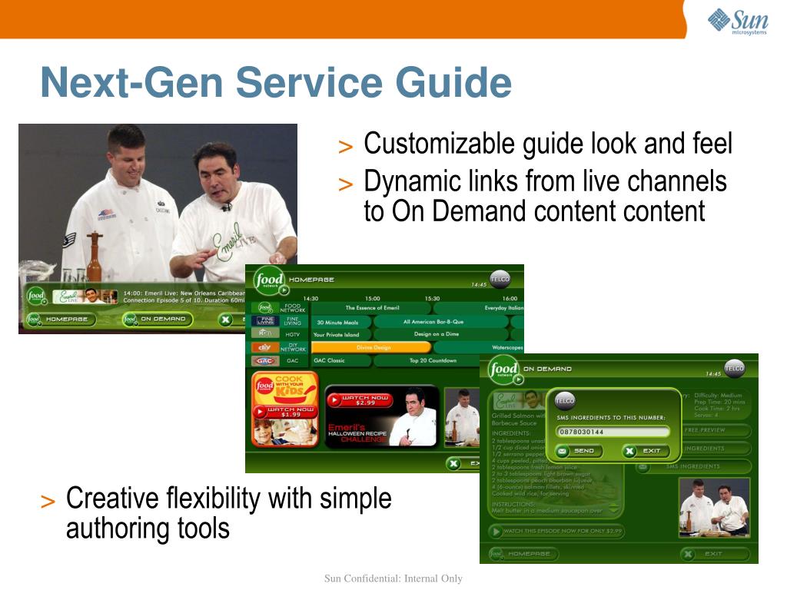Image resolution: width=787 pixels, height=590 pixels.
Task: Click SMS INGREDIENTS option on ON DEMAND screen
Action: point(693,466)
